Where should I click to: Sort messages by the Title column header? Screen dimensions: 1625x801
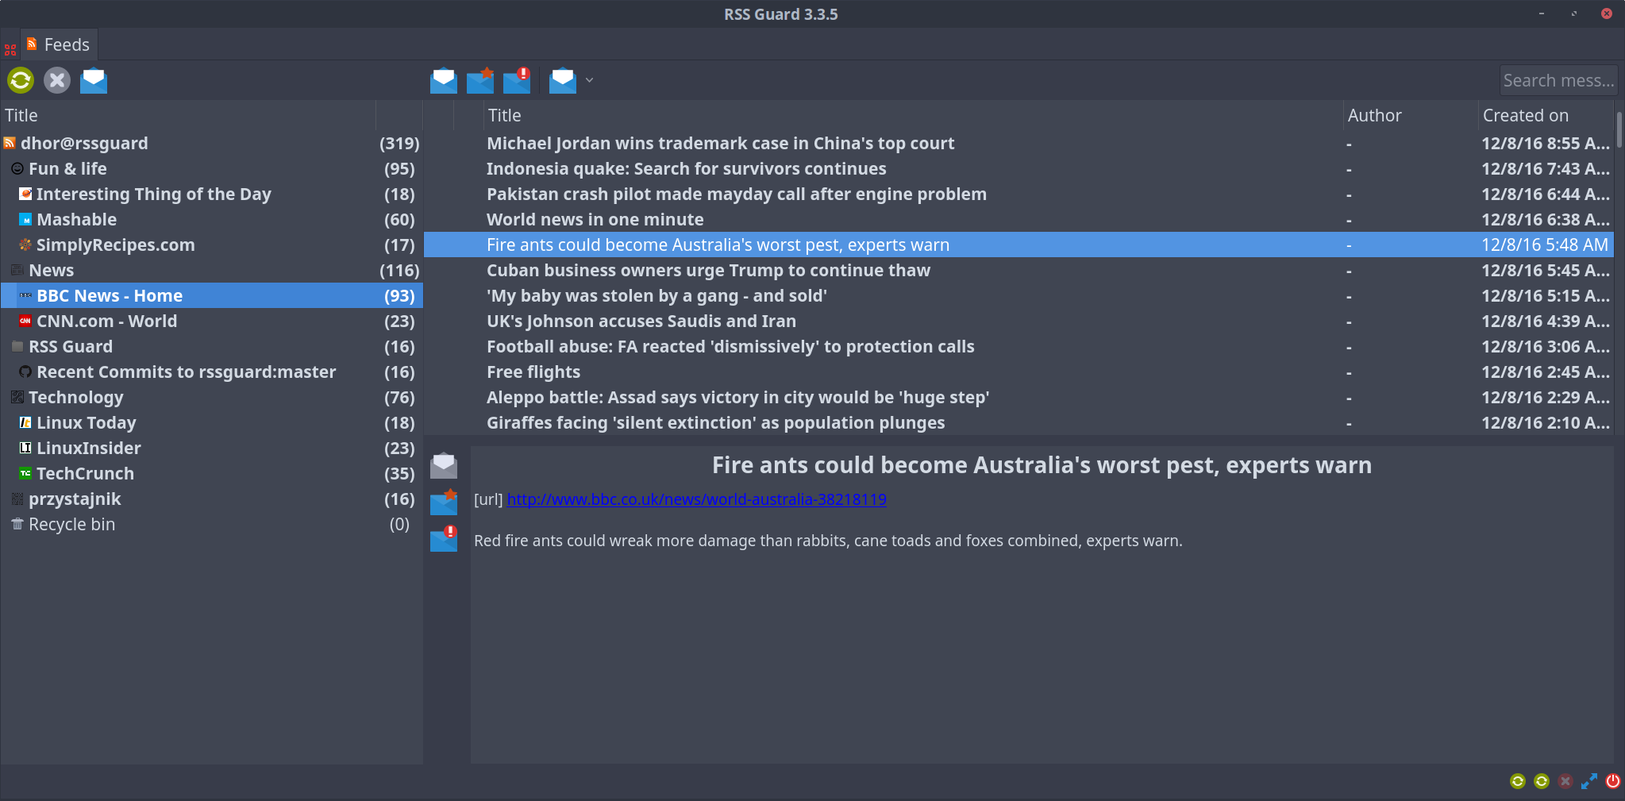click(x=913, y=115)
